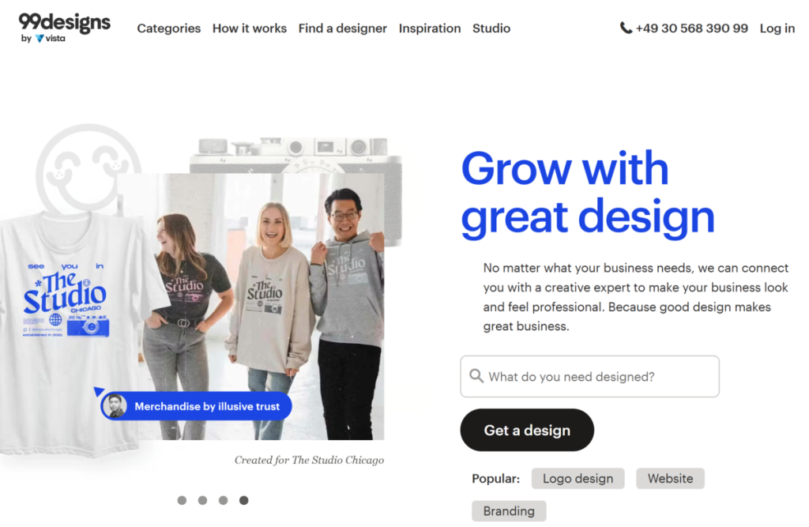Open the Inspiration menu item
The width and height of the screenshot is (809, 527).
[x=430, y=28]
